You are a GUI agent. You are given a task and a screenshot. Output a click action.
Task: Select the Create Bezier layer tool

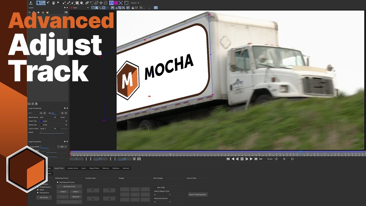(x=69, y=3)
